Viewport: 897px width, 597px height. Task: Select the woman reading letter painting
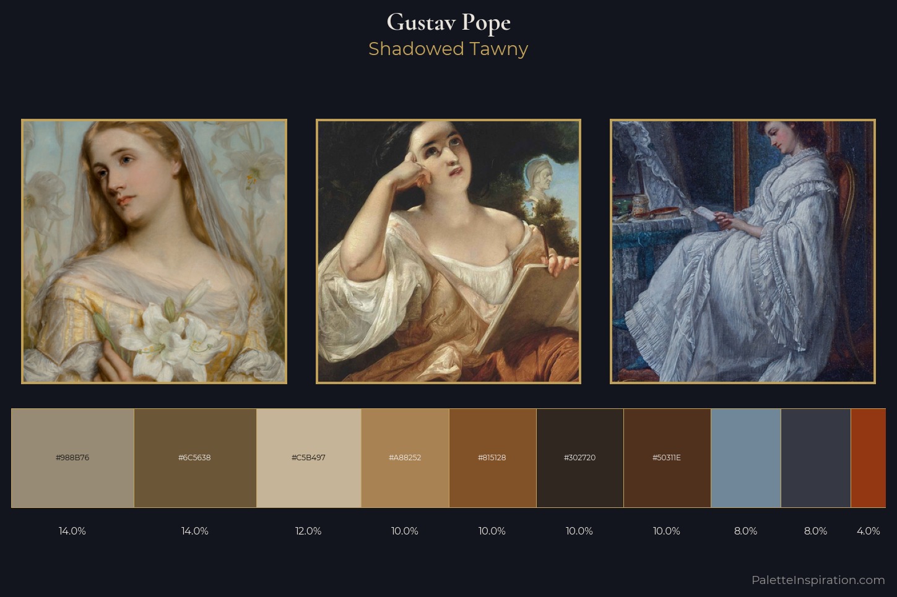743,251
